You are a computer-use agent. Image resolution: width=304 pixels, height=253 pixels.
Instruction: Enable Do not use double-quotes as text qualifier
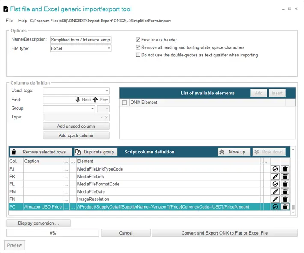coord(138,55)
